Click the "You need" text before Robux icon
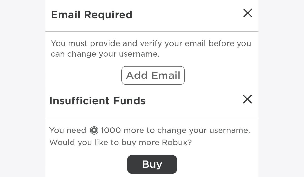 [x=68, y=130]
